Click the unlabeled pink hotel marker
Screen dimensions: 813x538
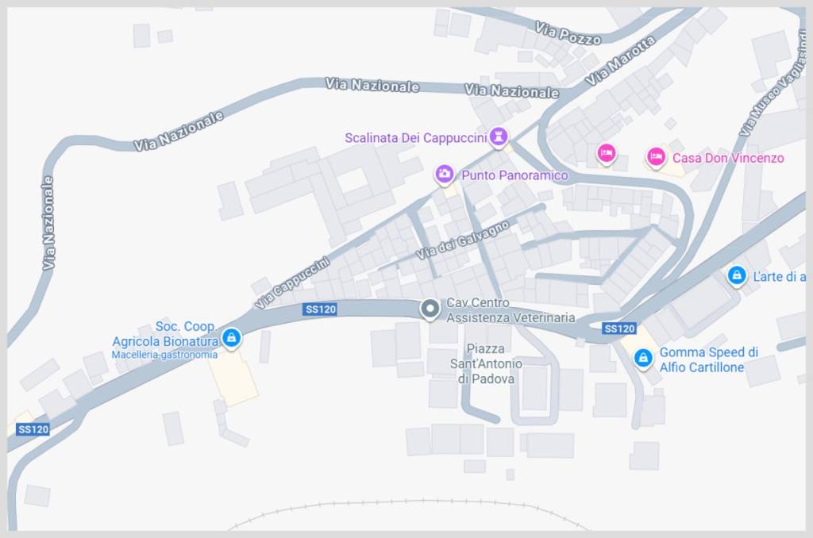pos(606,153)
